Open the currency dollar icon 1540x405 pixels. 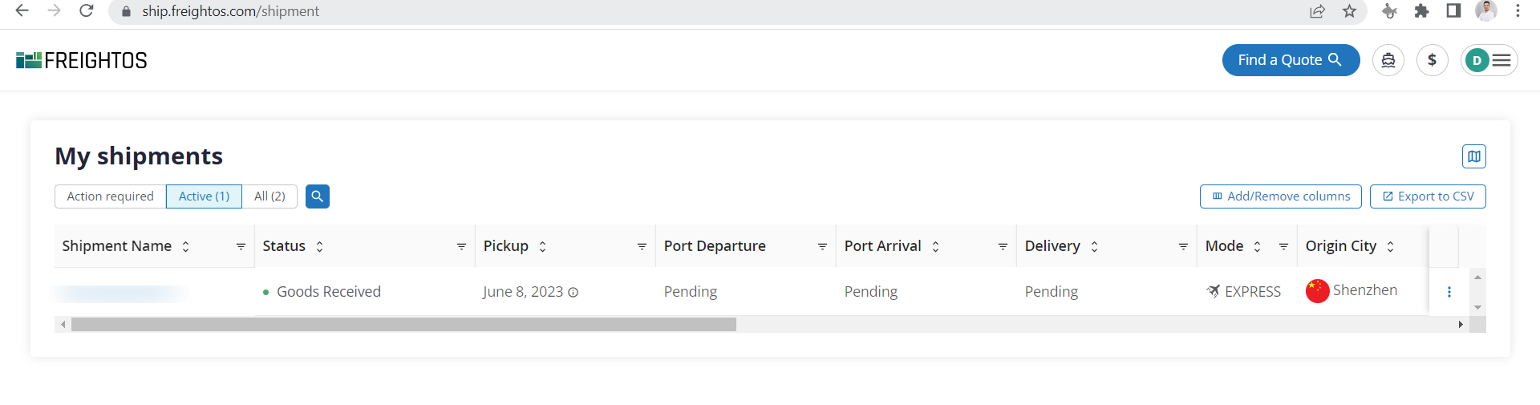(x=1432, y=60)
